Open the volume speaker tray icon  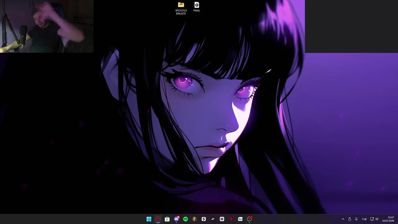coord(377,219)
